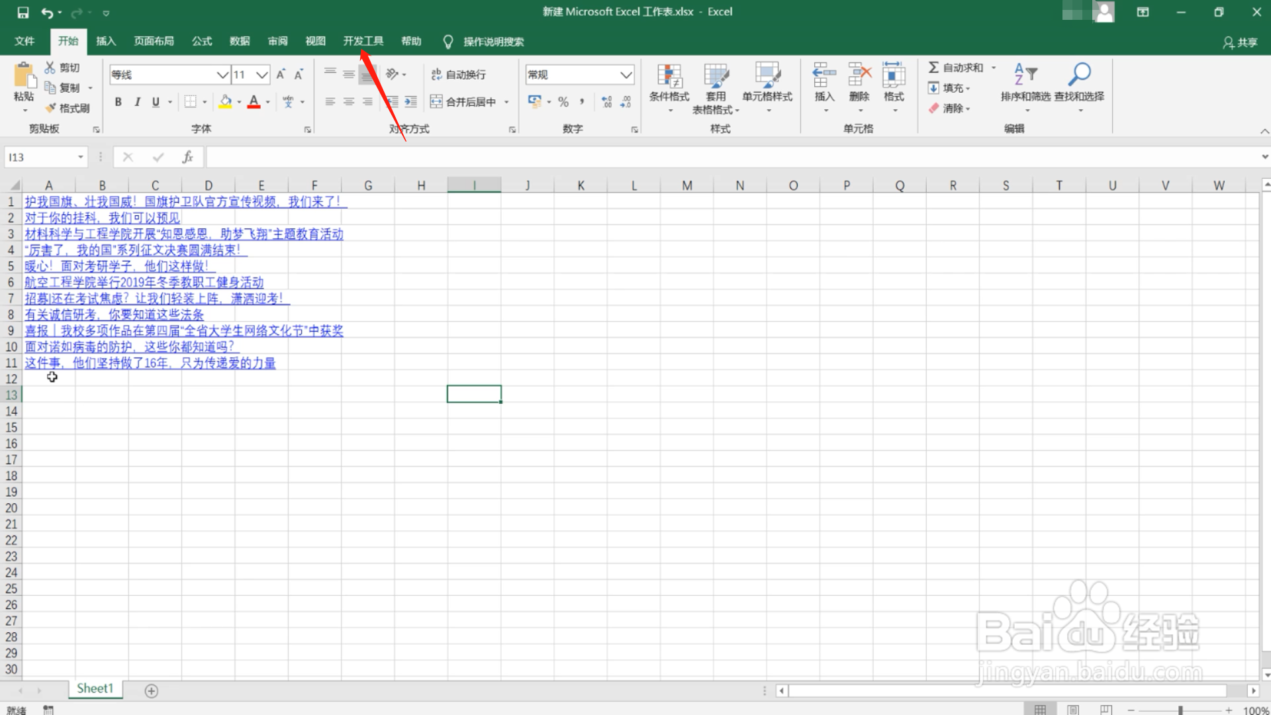Click the AutoSum sigma icon
This screenshot has width=1271, height=715.
coord(933,68)
